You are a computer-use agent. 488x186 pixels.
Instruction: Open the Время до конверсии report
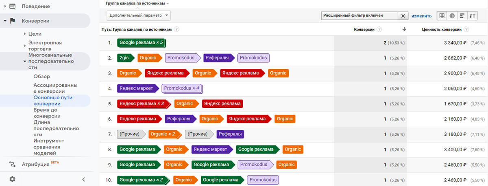(47, 113)
